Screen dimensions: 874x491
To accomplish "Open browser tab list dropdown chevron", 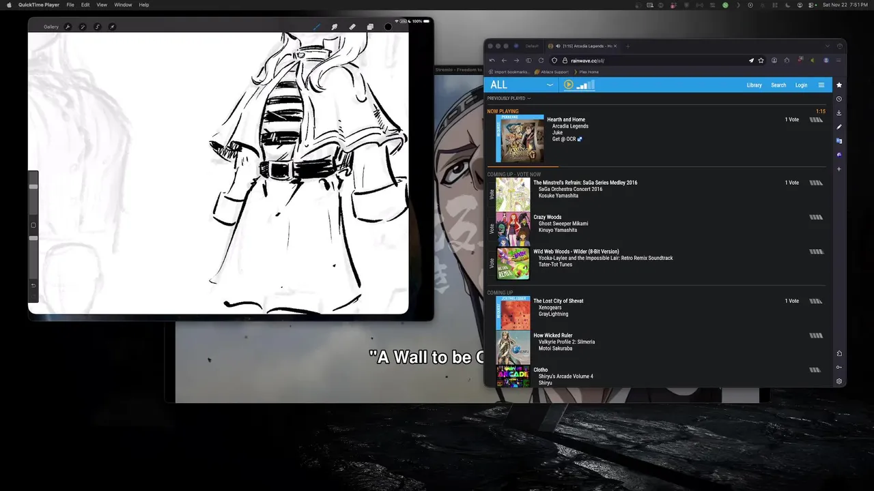I will pyautogui.click(x=828, y=46).
